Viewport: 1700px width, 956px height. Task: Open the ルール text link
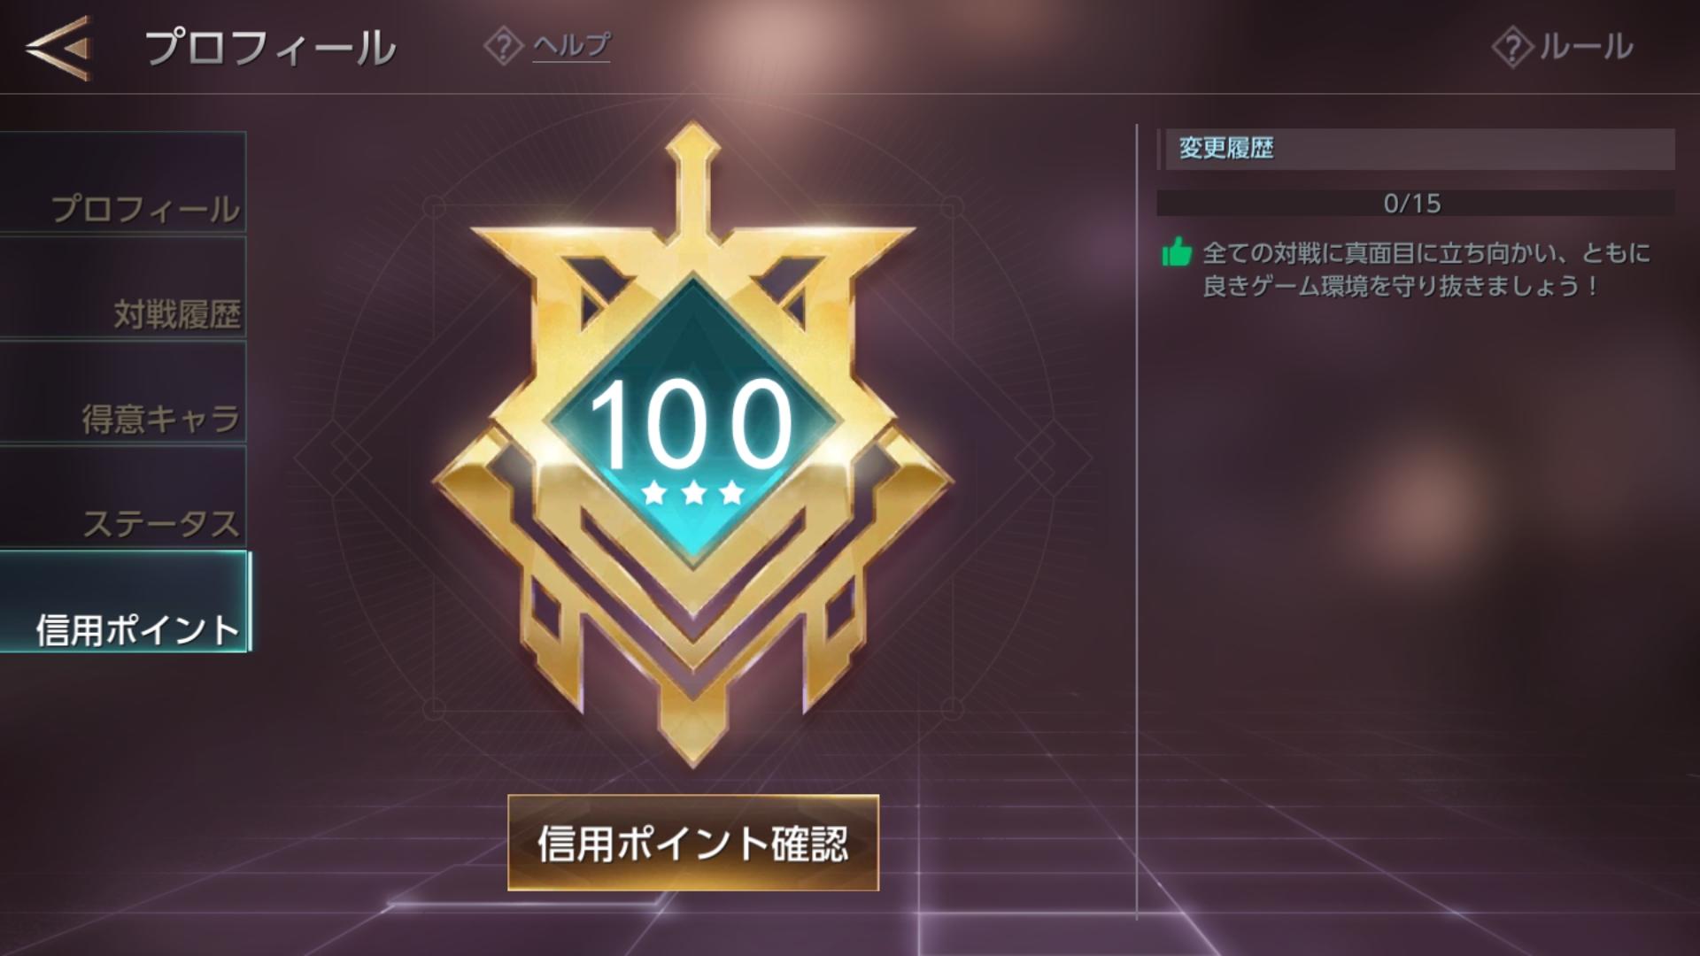1586,48
